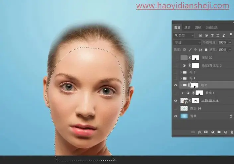Hide the 组 2 group via eye
Image resolution: width=234 pixels, height=164 pixels.
click(176, 85)
